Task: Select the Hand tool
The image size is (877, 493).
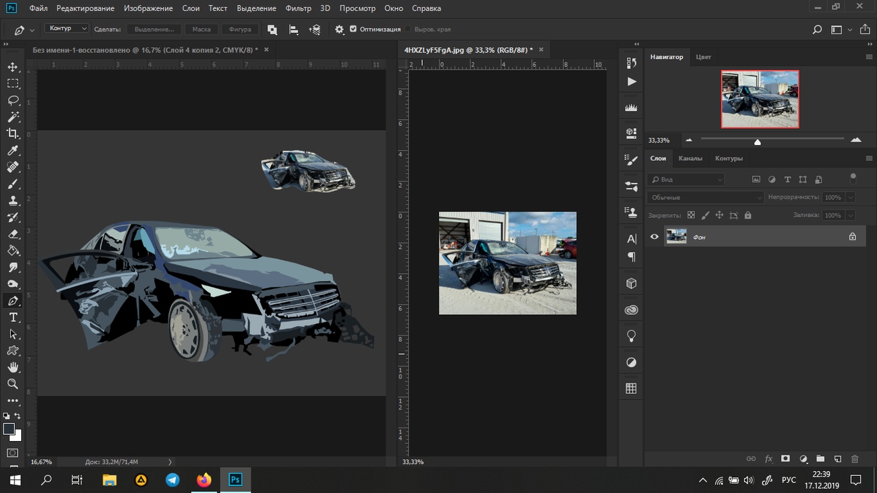Action: pyautogui.click(x=12, y=368)
